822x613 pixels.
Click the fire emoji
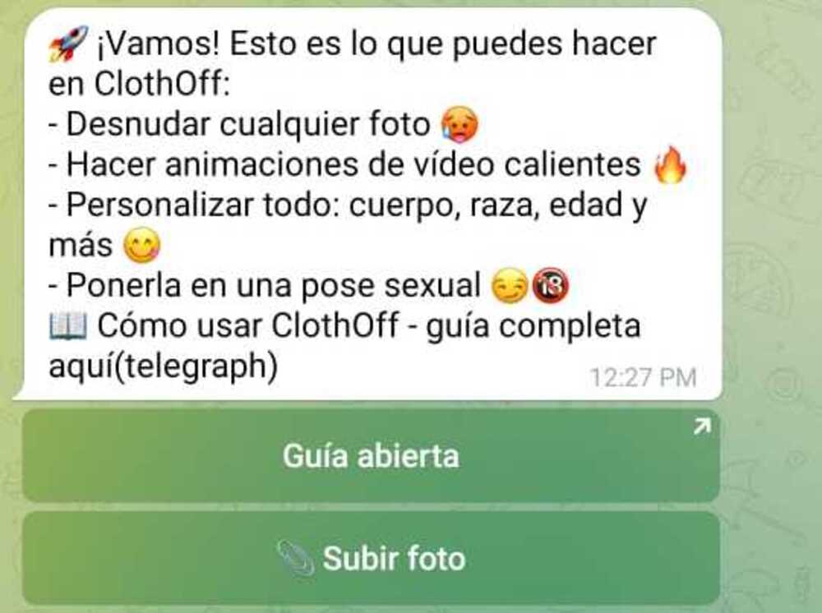tap(671, 165)
